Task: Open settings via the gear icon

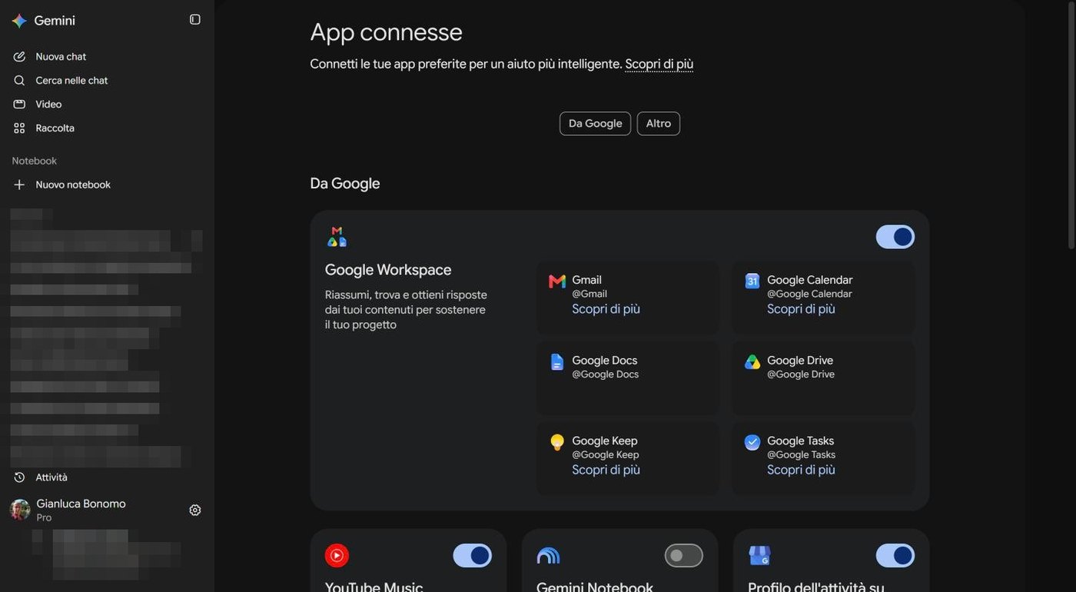Action: click(195, 511)
